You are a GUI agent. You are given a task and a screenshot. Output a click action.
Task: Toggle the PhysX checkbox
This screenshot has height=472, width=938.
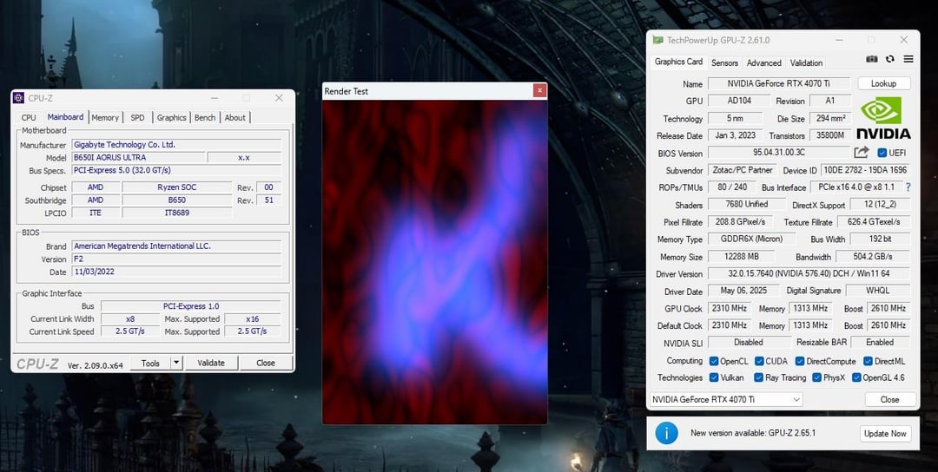point(817,377)
